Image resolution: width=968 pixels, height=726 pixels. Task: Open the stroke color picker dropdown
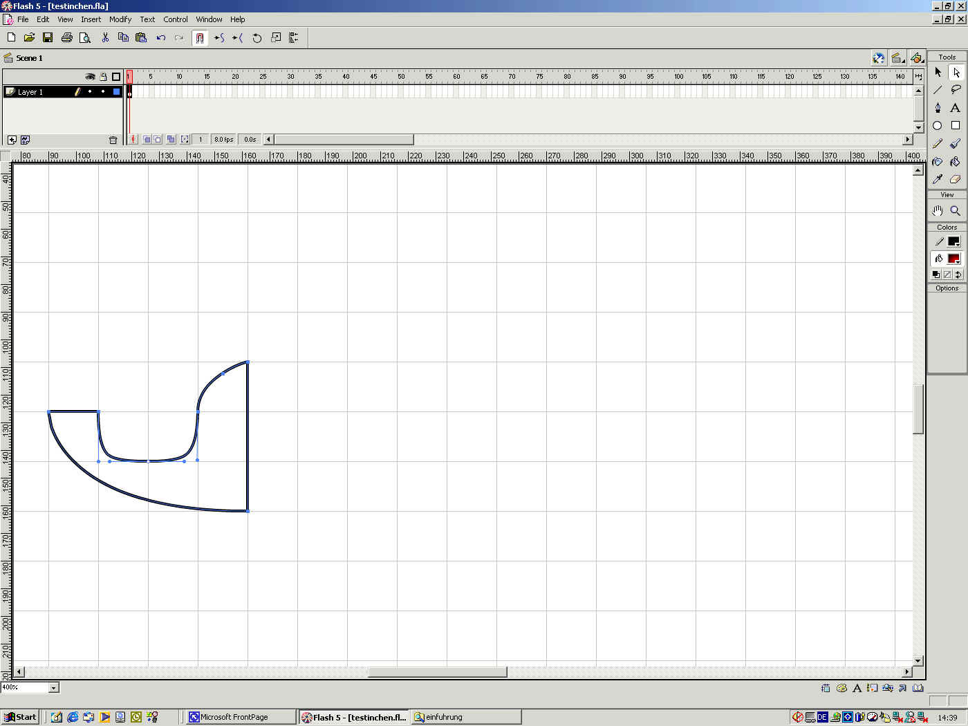[953, 241]
